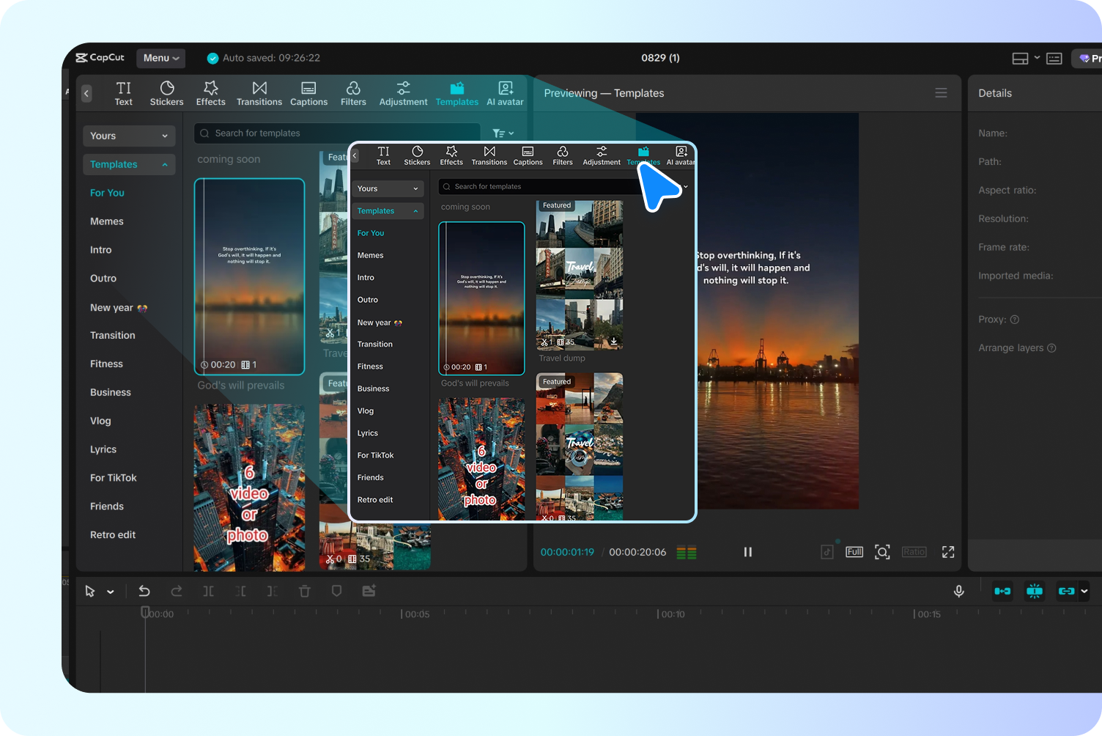1102x736 pixels.
Task: Add a marker with the shield-shaped icon
Action: (x=336, y=592)
